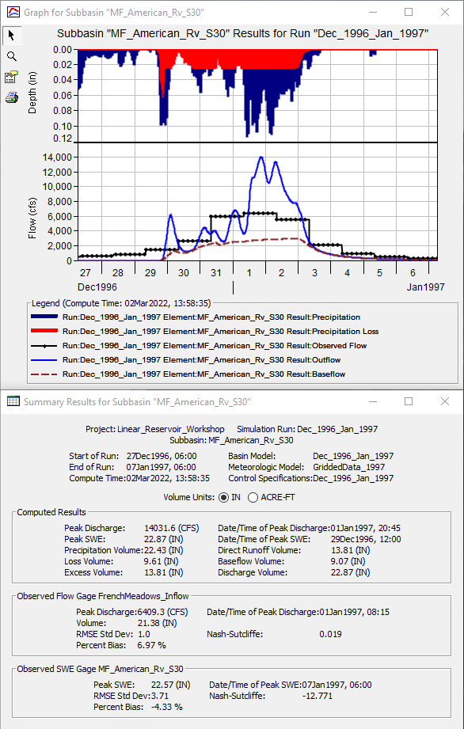Click the Meteorologic Model value GriddedData_1997
The width and height of the screenshot is (464, 729).
349,467
